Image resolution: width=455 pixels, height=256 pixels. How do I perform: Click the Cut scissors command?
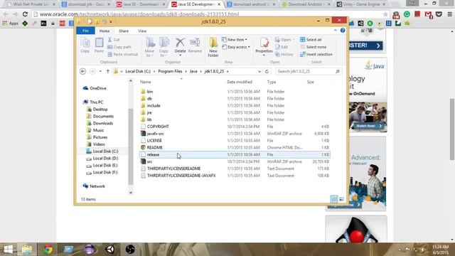click(x=114, y=40)
